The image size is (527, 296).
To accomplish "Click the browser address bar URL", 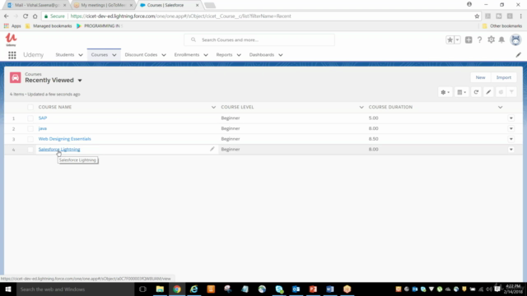I will tap(181, 16).
